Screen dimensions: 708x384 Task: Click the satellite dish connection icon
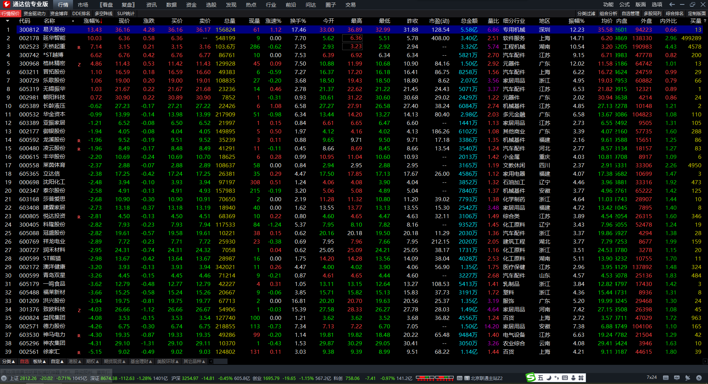click(x=688, y=378)
